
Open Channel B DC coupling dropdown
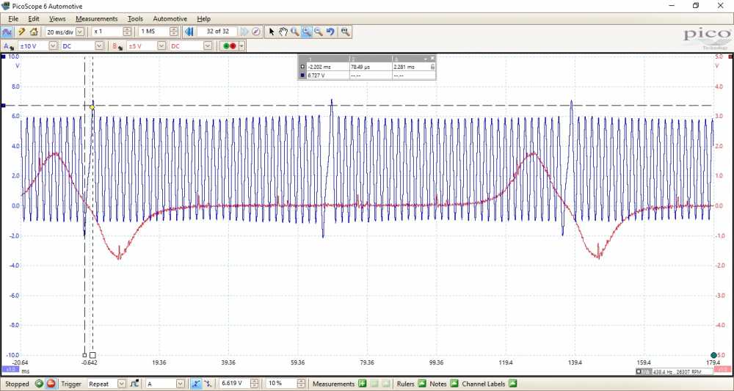point(208,45)
